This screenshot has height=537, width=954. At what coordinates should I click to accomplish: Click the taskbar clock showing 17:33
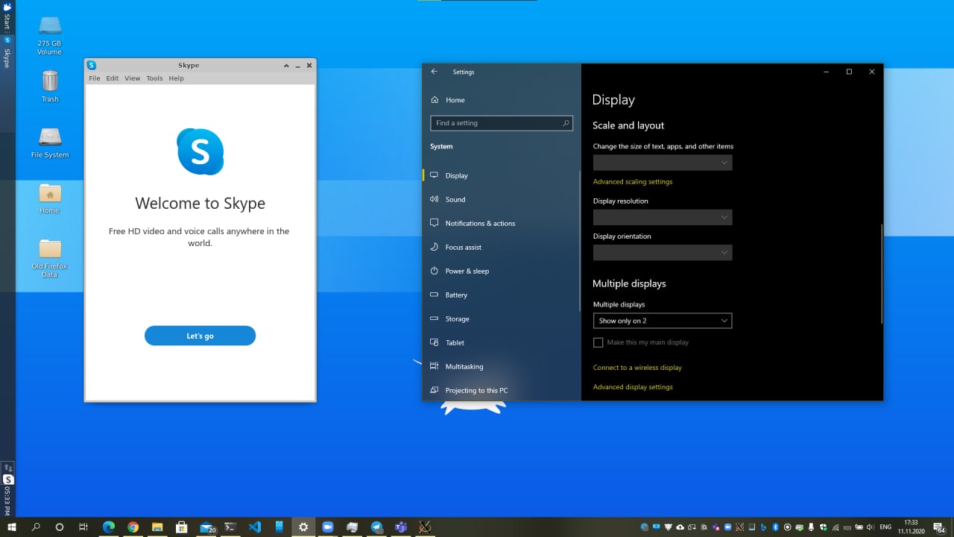911,527
